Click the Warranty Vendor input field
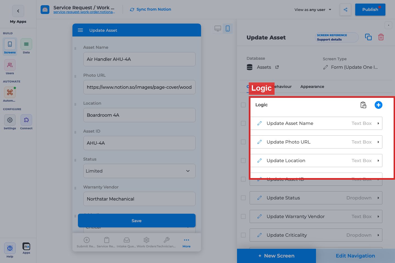 click(139, 199)
